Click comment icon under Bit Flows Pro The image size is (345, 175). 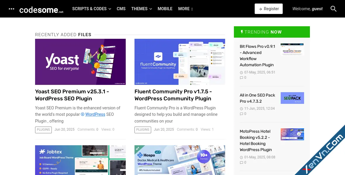[x=241, y=78]
